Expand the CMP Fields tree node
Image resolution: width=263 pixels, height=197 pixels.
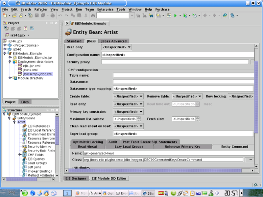(20, 155)
